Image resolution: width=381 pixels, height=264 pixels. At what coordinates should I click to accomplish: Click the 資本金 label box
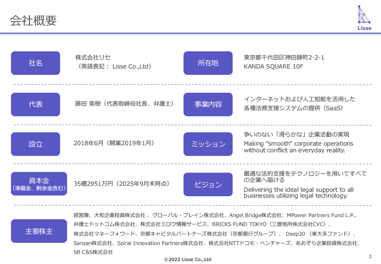point(39,184)
